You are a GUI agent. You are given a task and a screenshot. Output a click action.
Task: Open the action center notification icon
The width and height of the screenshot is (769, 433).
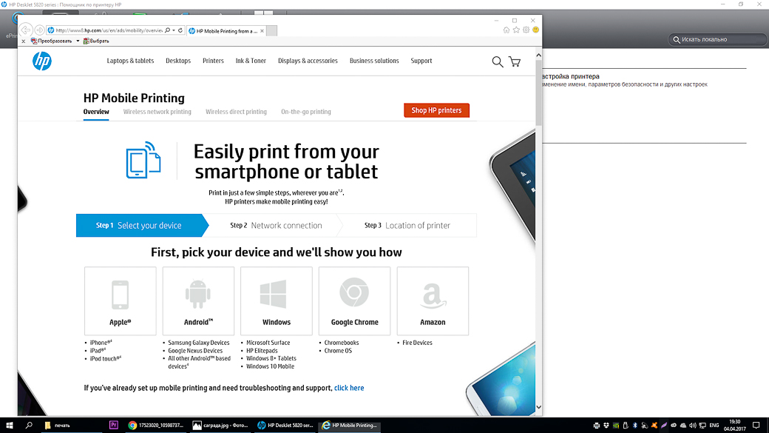click(756, 425)
